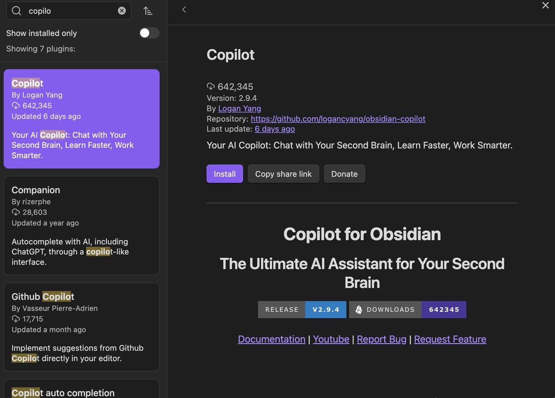Click download icon on selected Copilot card

point(16,106)
